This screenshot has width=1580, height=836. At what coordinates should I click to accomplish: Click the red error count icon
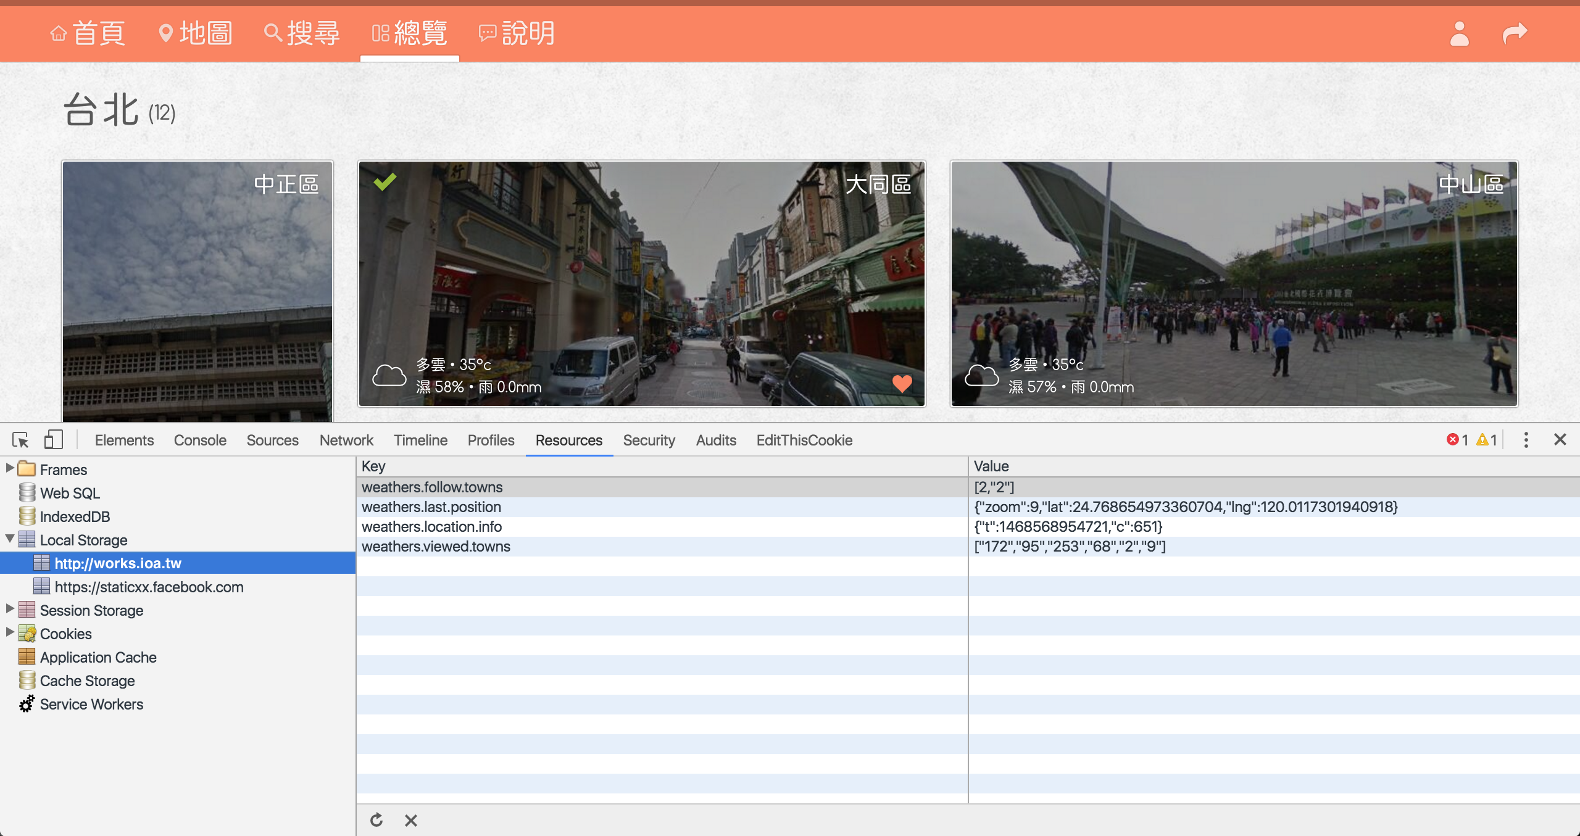[x=1453, y=440]
